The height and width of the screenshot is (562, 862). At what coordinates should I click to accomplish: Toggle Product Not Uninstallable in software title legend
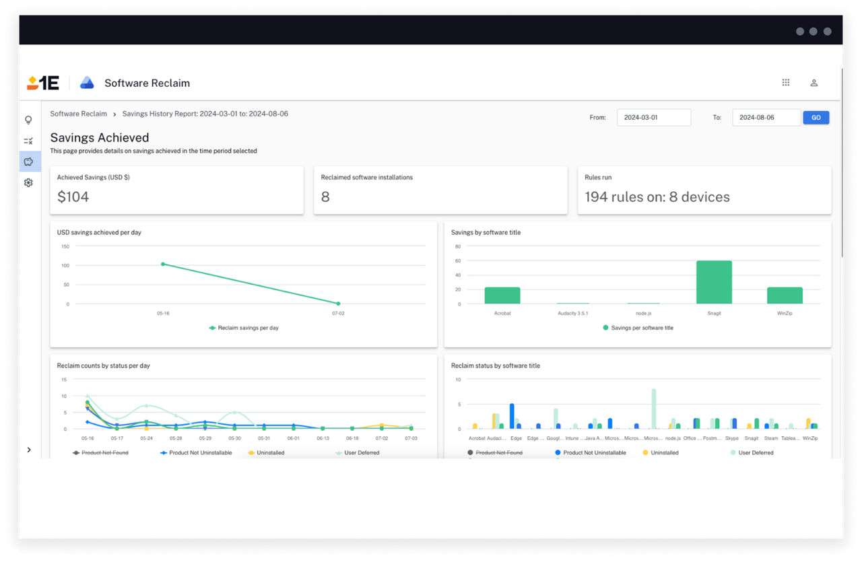click(590, 453)
